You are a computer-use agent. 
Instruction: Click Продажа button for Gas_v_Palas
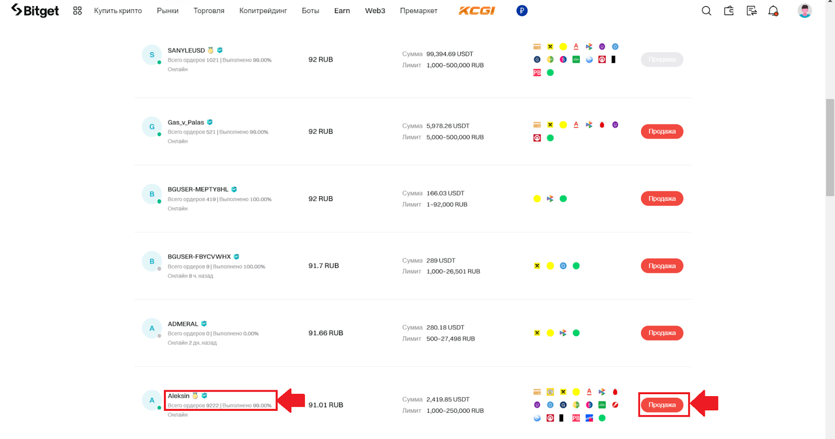tap(662, 132)
